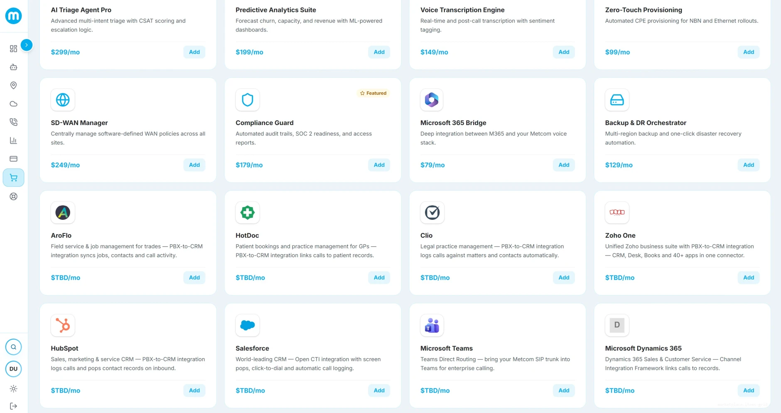Add Microsoft 365 Bridge

point(564,165)
